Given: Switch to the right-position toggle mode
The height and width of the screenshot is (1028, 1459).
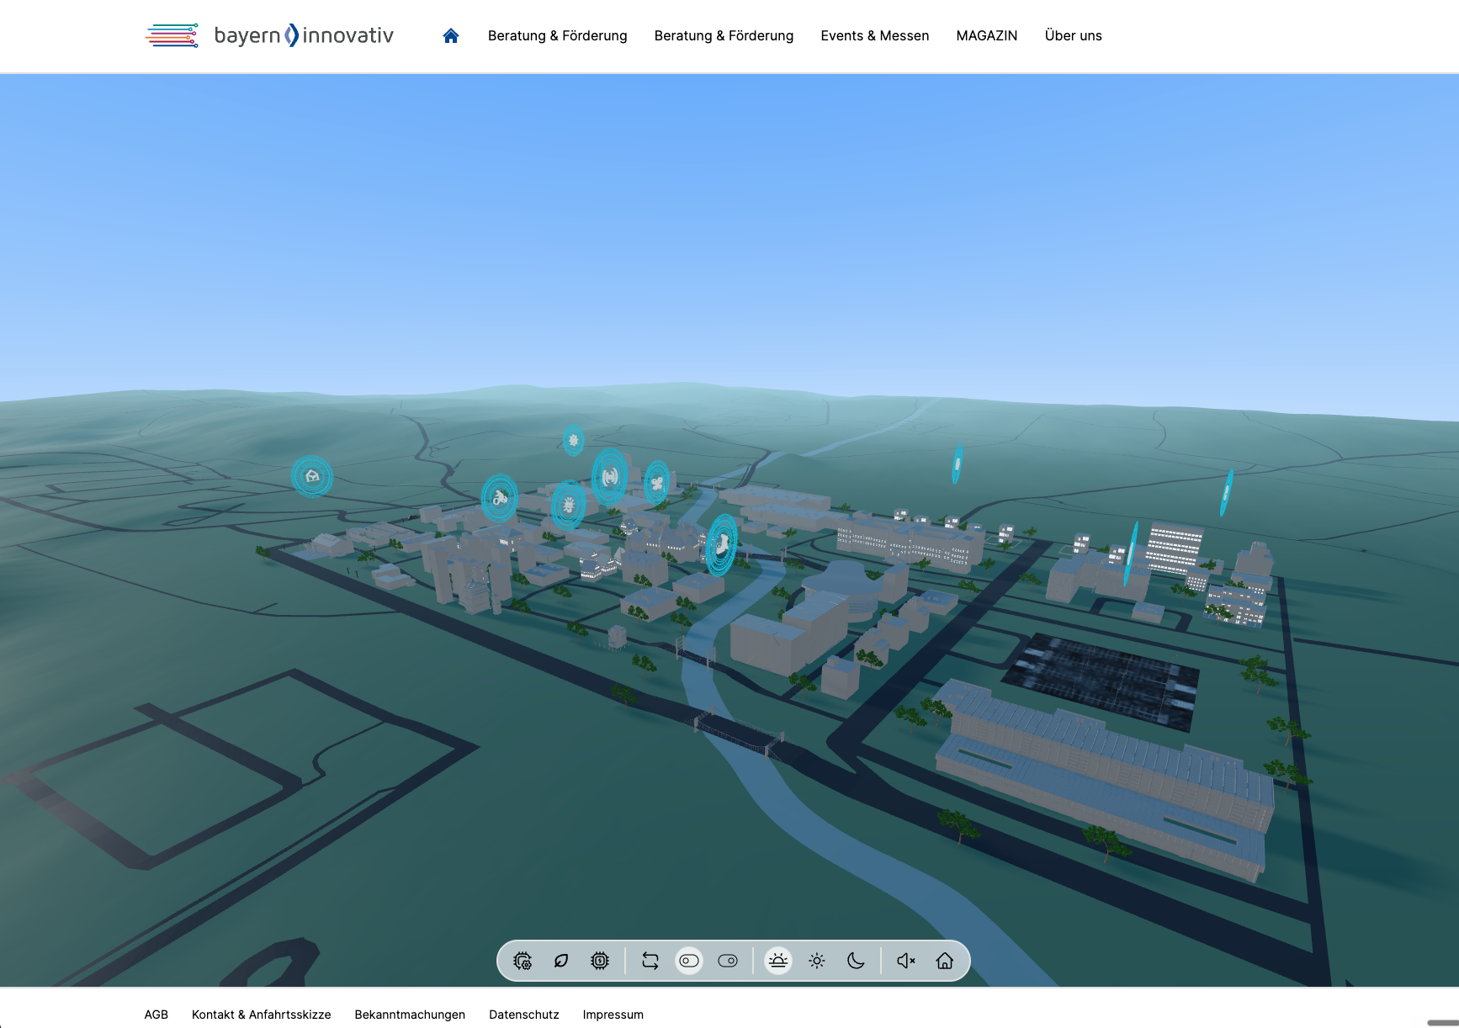Looking at the screenshot, I should 728,961.
